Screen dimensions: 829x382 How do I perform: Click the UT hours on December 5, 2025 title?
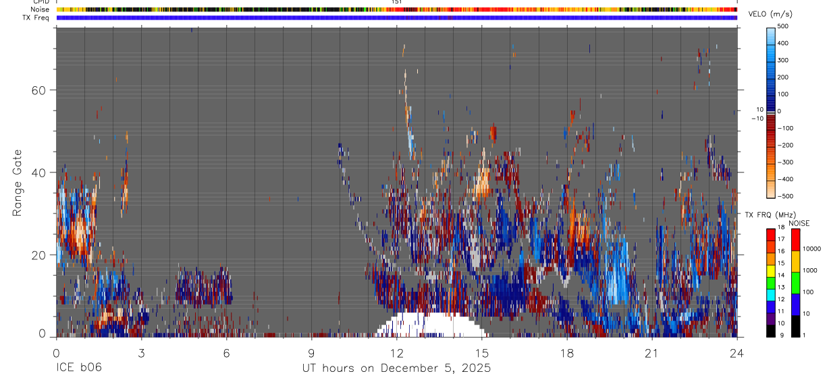[x=396, y=369]
